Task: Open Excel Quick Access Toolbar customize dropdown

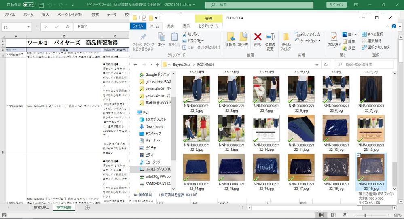Action: coord(73,5)
